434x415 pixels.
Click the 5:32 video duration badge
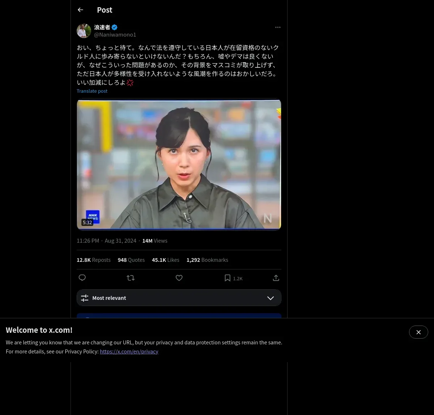(87, 222)
